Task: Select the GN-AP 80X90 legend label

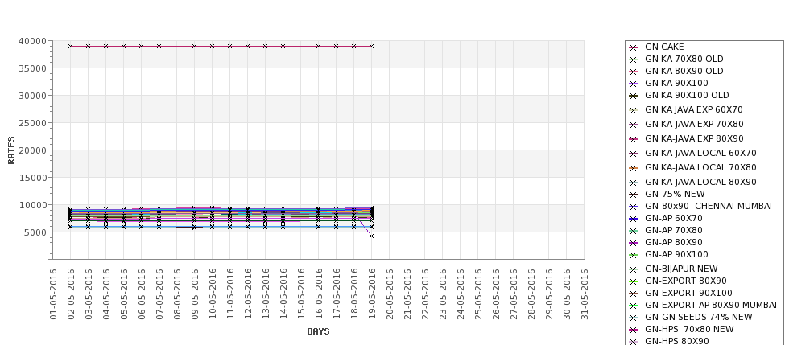Action: click(674, 242)
